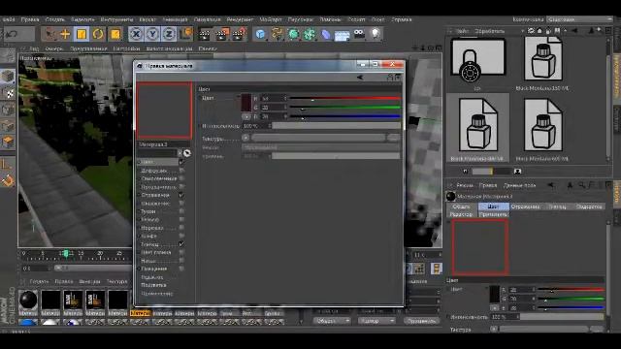Add a Light object (bulb icon)
Screen dimensions: 621x349
point(376,34)
